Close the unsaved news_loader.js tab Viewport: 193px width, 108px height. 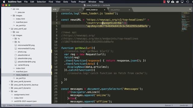coord(105,10)
